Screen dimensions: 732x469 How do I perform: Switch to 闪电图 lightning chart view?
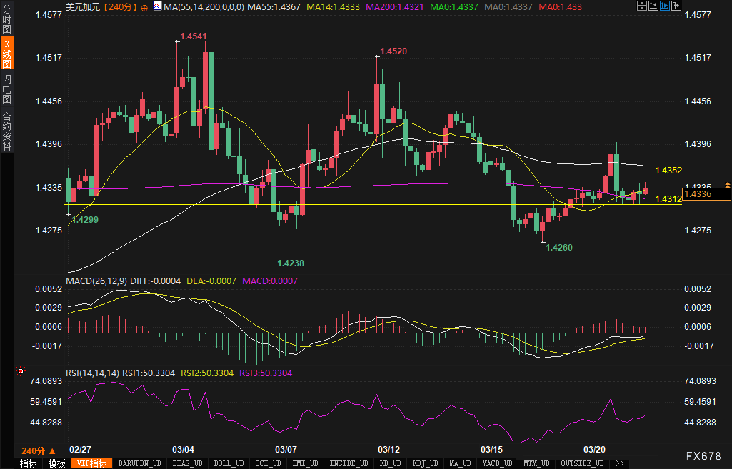pyautogui.click(x=7, y=89)
